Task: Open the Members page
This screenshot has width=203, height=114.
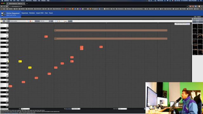Action: (x=32, y=13)
